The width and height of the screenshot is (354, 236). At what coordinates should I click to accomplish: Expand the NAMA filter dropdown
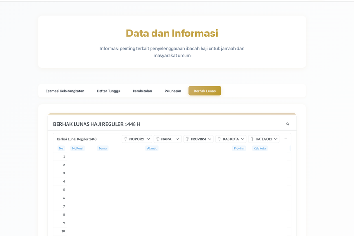(x=168, y=139)
